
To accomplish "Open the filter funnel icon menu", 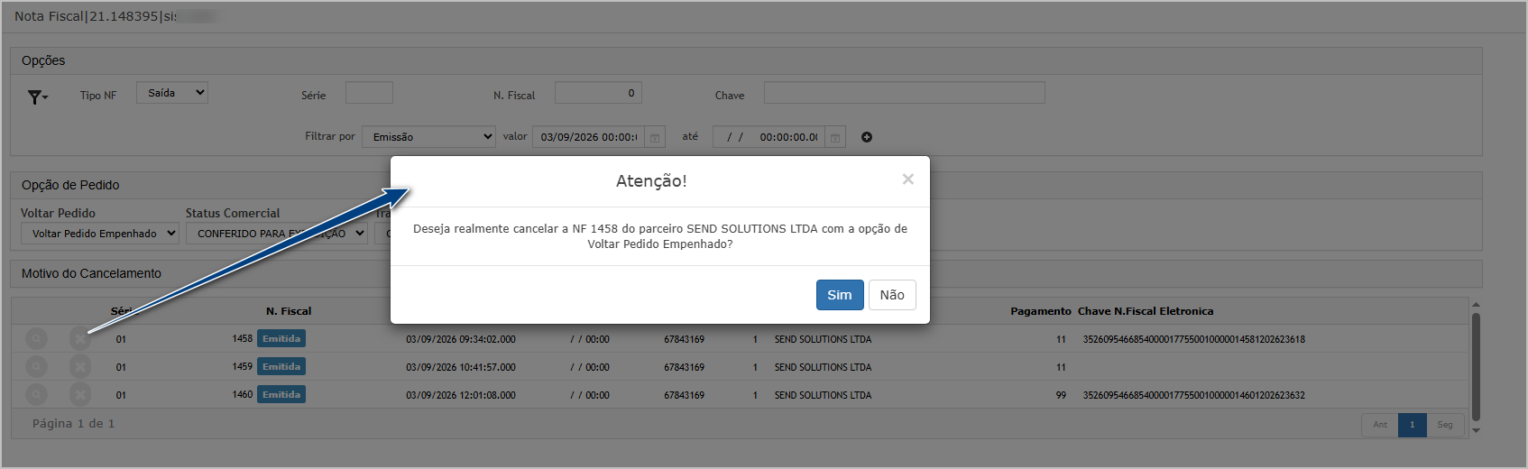I will click(x=37, y=97).
